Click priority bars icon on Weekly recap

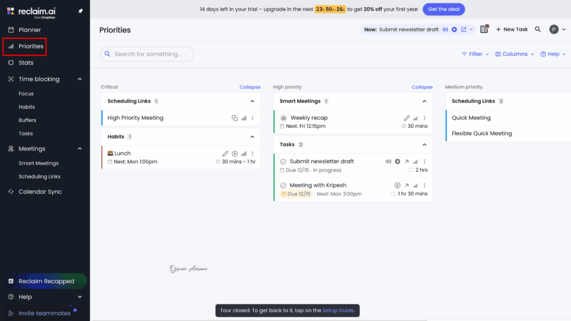point(415,118)
